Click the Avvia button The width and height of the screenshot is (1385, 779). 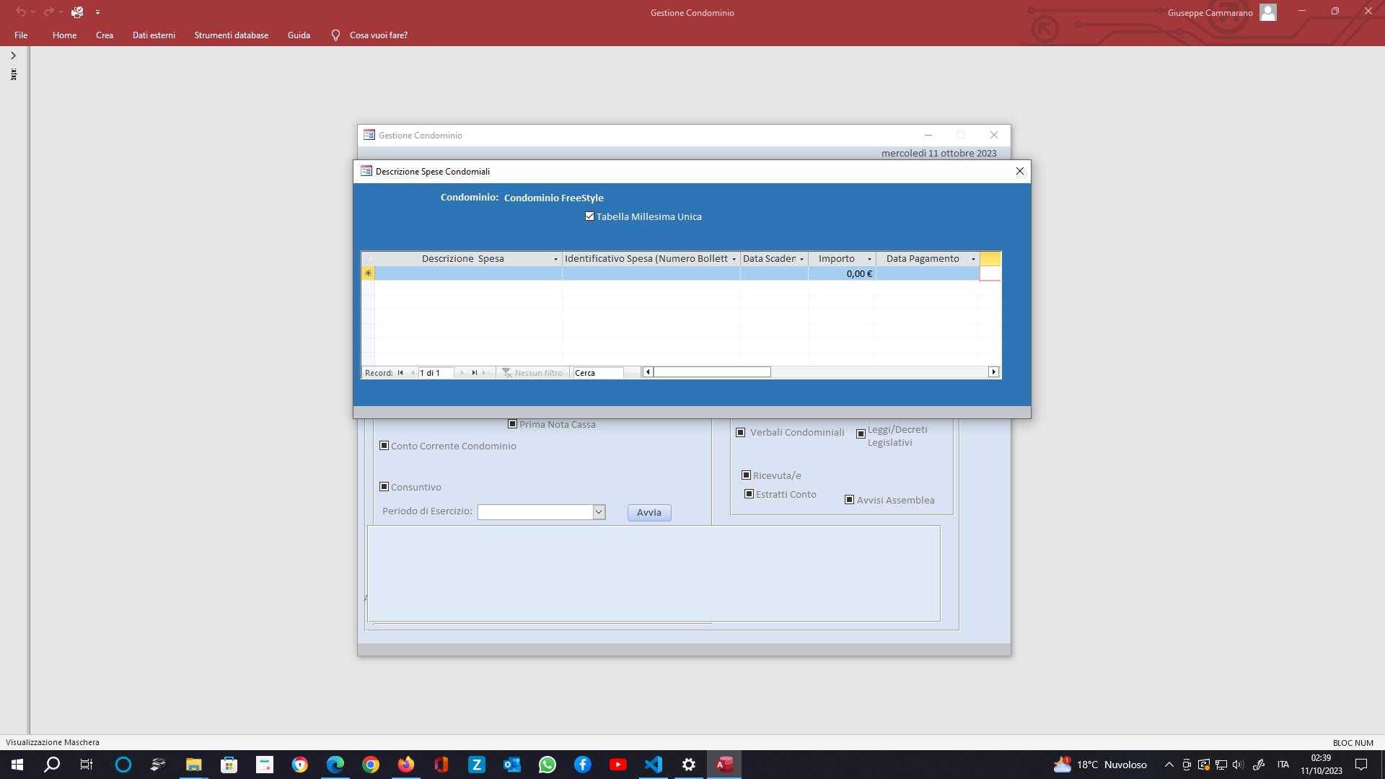coord(649,513)
